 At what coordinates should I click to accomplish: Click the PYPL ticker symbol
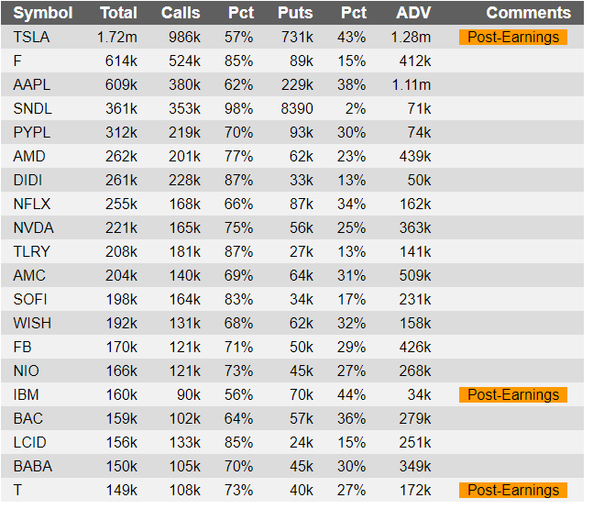(x=32, y=133)
